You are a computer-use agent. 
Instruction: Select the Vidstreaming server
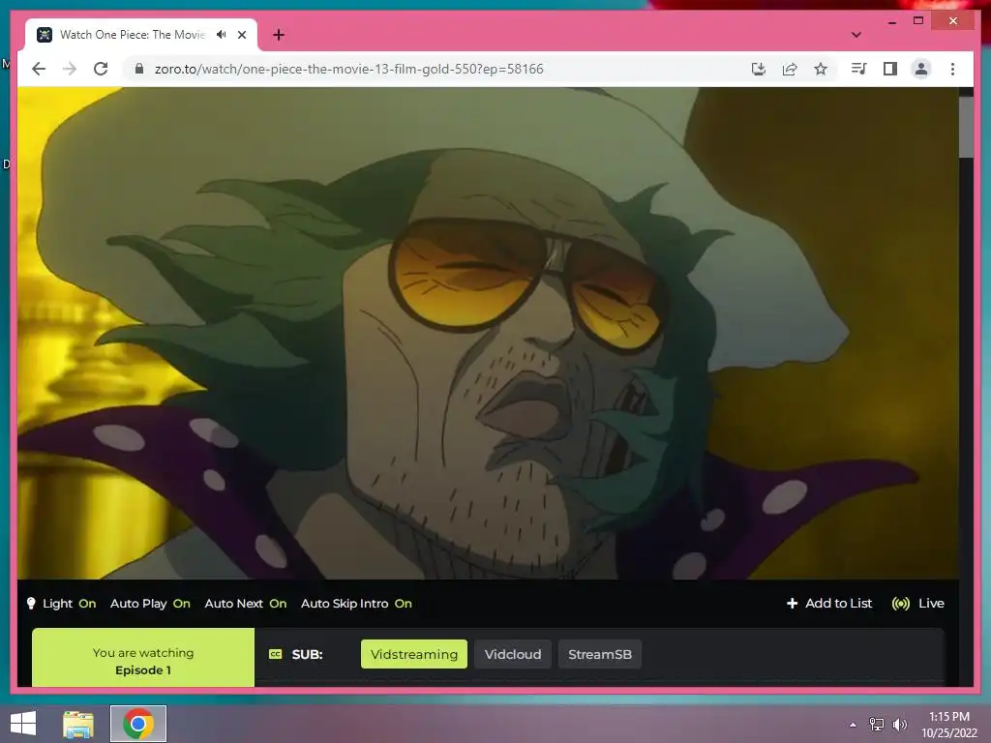(414, 654)
